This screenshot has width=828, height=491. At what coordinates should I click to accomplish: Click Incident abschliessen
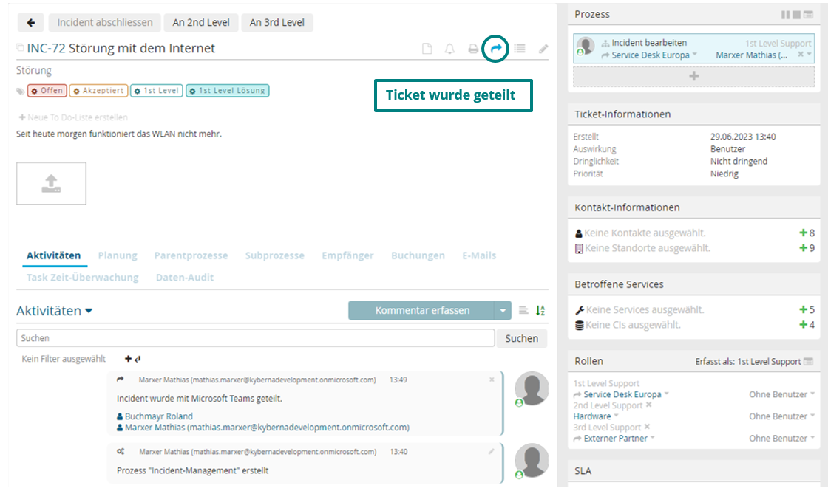click(103, 22)
